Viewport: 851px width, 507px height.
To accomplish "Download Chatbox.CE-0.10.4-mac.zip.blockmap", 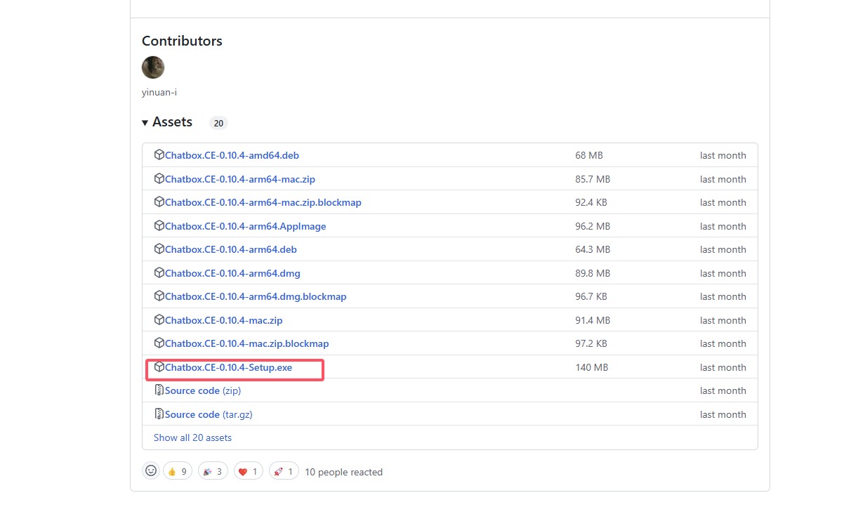I will point(247,343).
